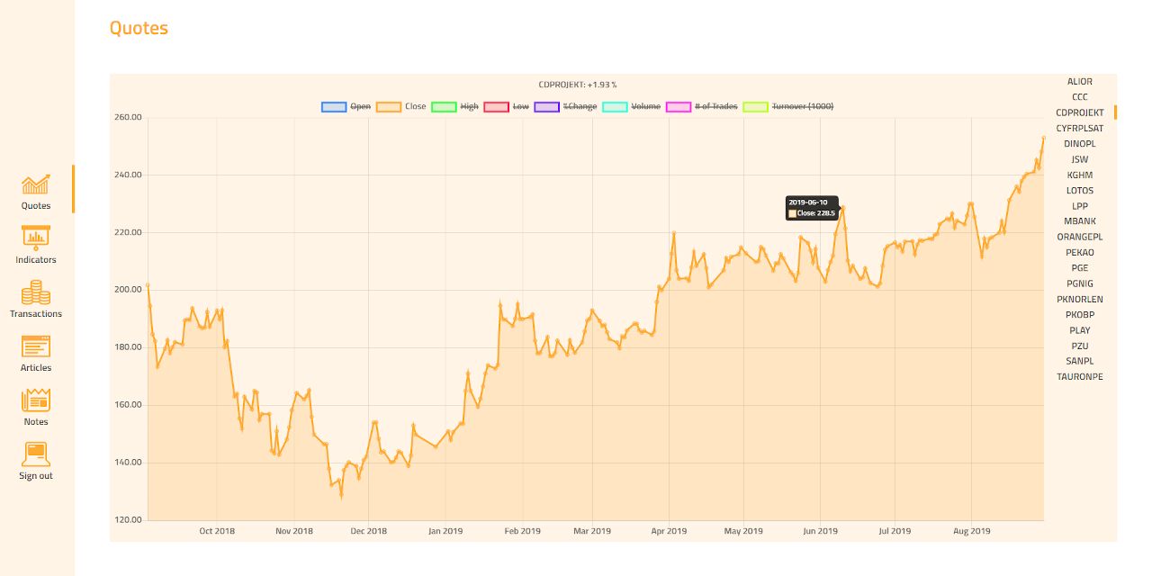The height and width of the screenshot is (576, 1152).
Task: Click the Aug 2019 x-axis label
Action: (x=971, y=531)
